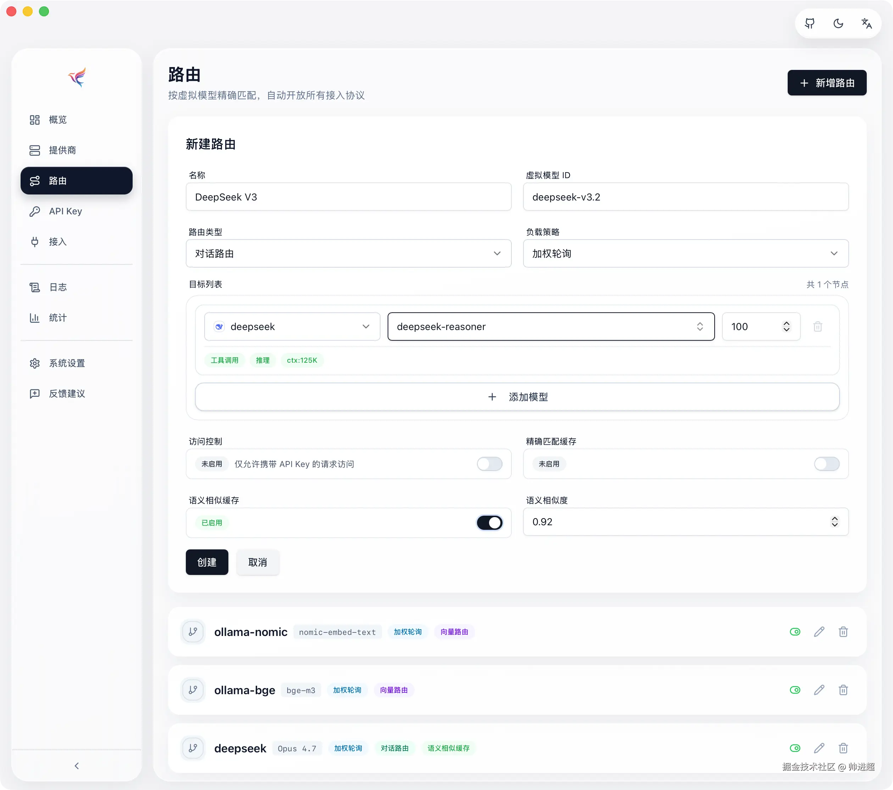Turn on 精确匹配缓存 switch
893x790 pixels.
(826, 464)
